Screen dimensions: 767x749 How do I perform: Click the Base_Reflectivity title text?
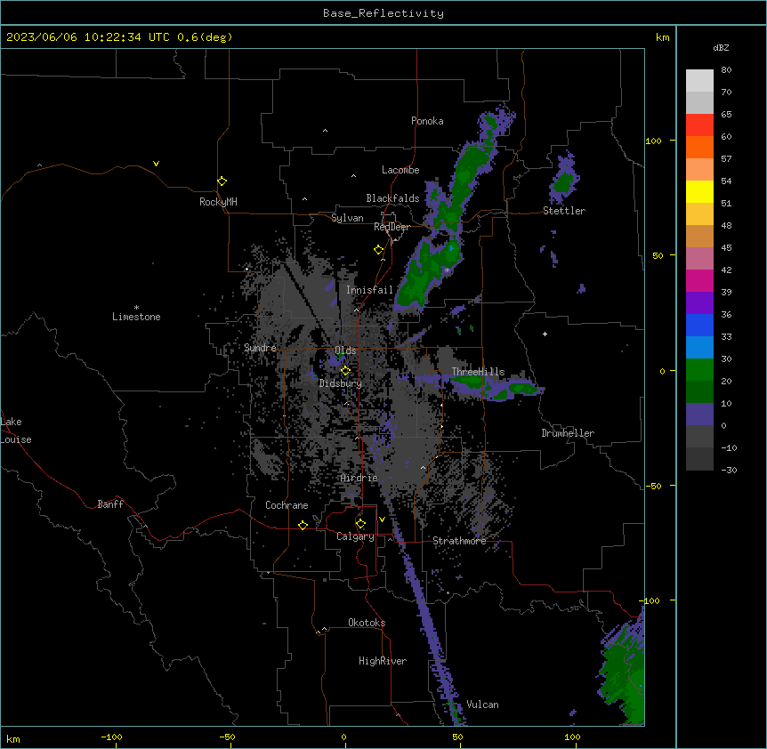[383, 13]
